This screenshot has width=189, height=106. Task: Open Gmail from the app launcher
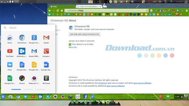tap(46, 39)
